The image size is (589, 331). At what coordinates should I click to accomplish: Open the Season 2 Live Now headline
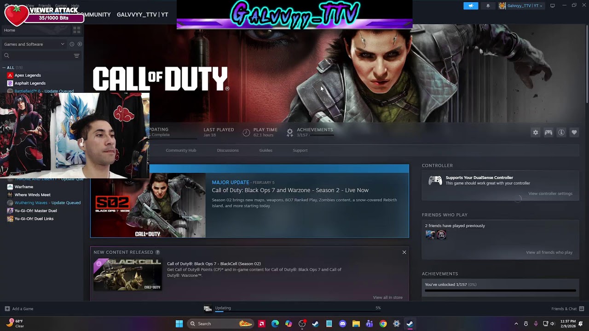click(290, 190)
